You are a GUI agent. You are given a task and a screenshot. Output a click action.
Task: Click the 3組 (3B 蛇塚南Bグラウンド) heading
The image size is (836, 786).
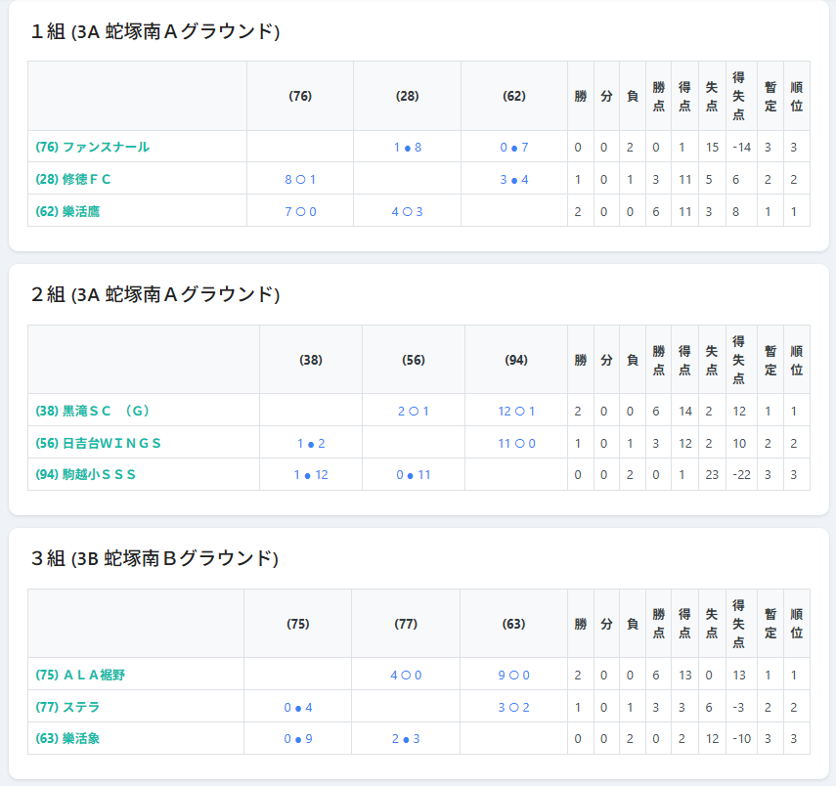coord(155,558)
